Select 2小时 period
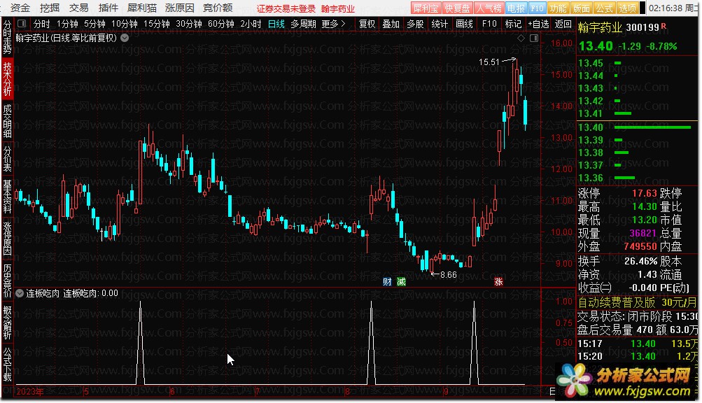Viewport: 702px width, 403px height. click(x=251, y=24)
